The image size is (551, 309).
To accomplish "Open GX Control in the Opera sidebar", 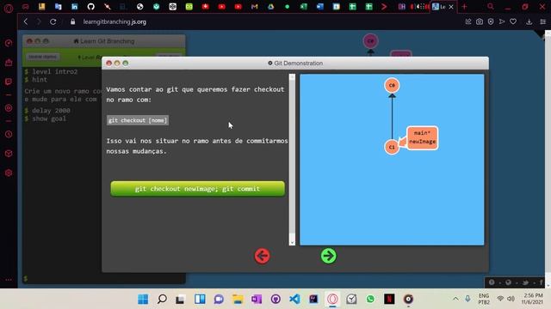I will click(9, 43).
